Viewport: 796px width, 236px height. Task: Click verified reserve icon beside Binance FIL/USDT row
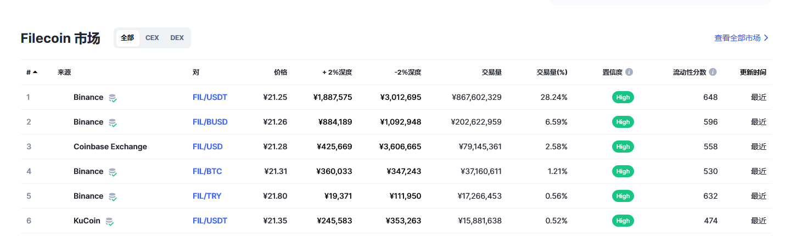point(113,98)
